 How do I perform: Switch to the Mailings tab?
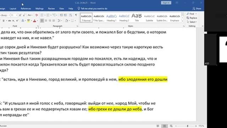(x=39, y=9)
